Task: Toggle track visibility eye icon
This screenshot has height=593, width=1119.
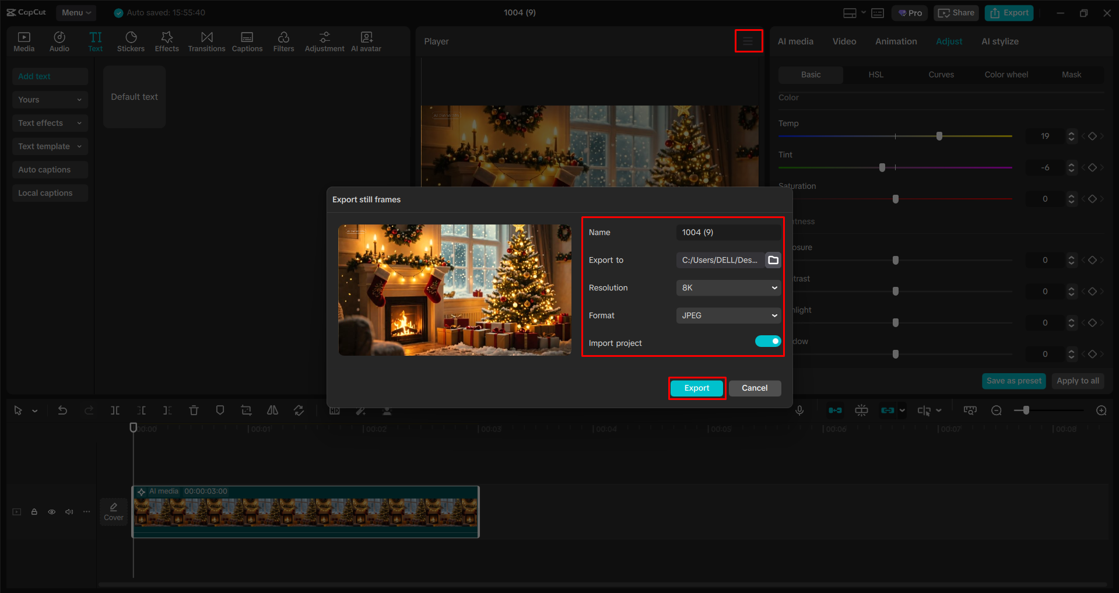Action: tap(51, 511)
